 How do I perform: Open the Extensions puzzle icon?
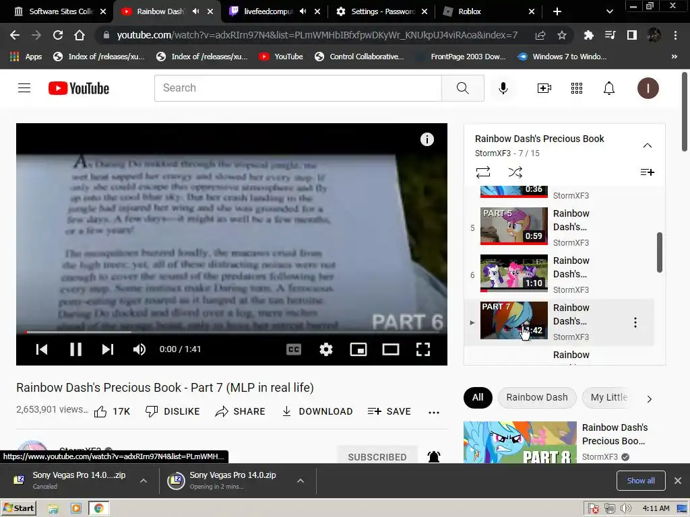[x=588, y=35]
